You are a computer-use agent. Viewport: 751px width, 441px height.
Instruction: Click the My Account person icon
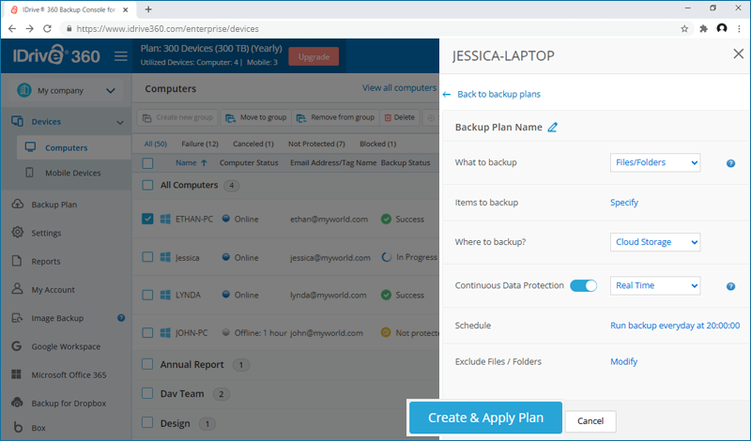(x=17, y=289)
